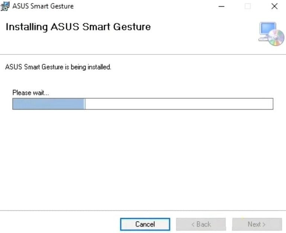Click the "ASUS Smart Gesture" title bar text
This screenshot has width=286, height=233.
[43, 6]
